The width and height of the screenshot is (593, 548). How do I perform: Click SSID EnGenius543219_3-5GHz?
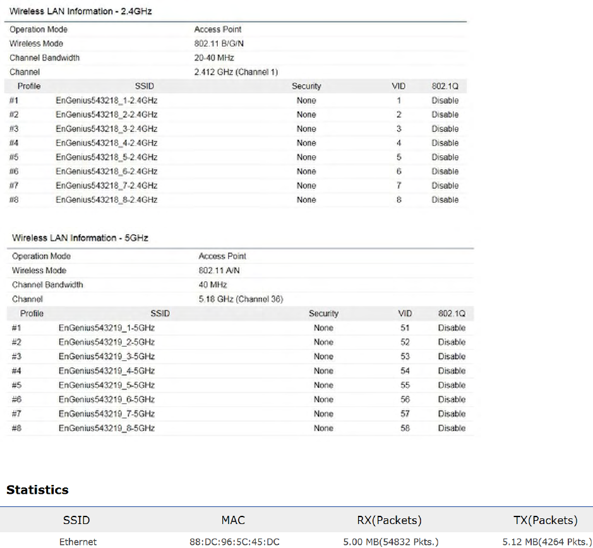pyautogui.click(x=107, y=356)
